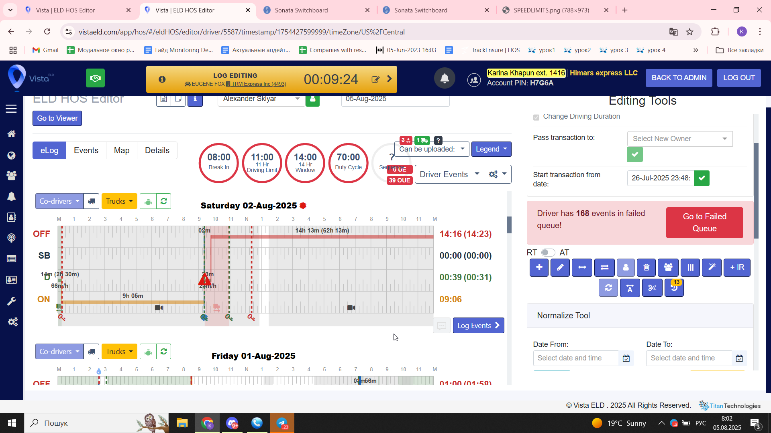This screenshot has width=771, height=433.
Task: Open the gears settings icon in the sidebar
Action: click(x=13, y=322)
